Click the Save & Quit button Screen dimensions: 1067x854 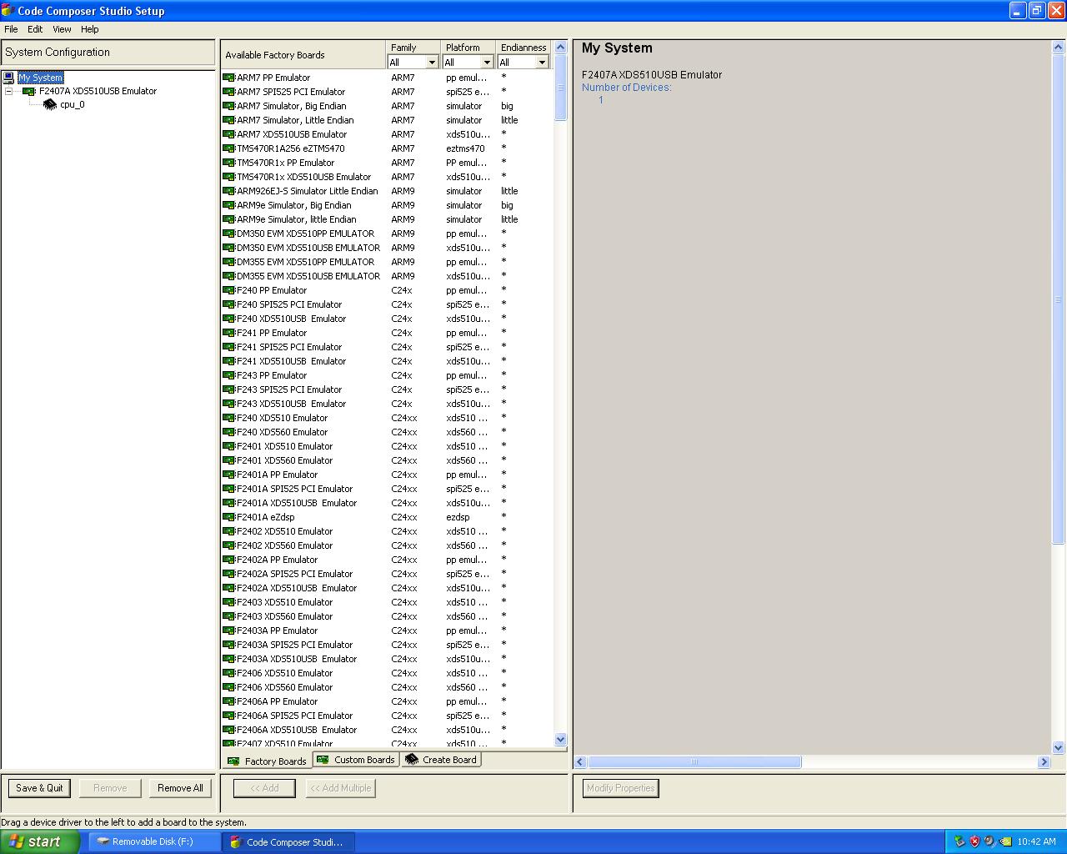[x=39, y=788]
